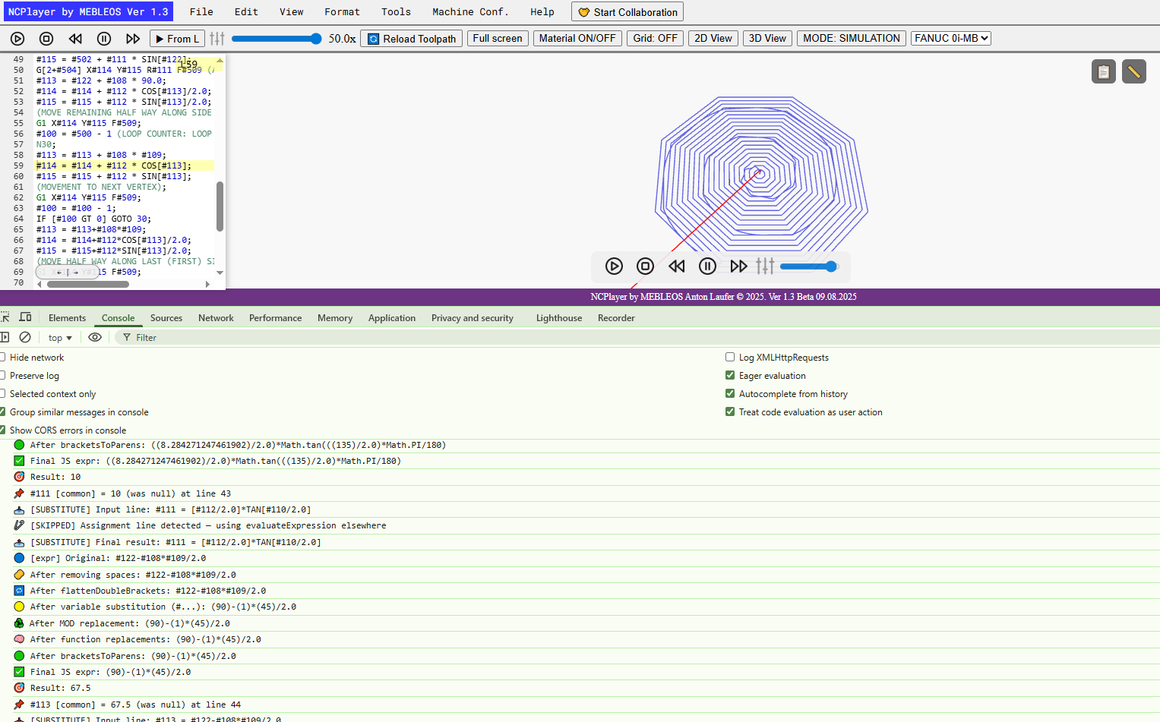The image size is (1160, 722).
Task: Click the Reload Toolpath button
Action: tap(412, 39)
